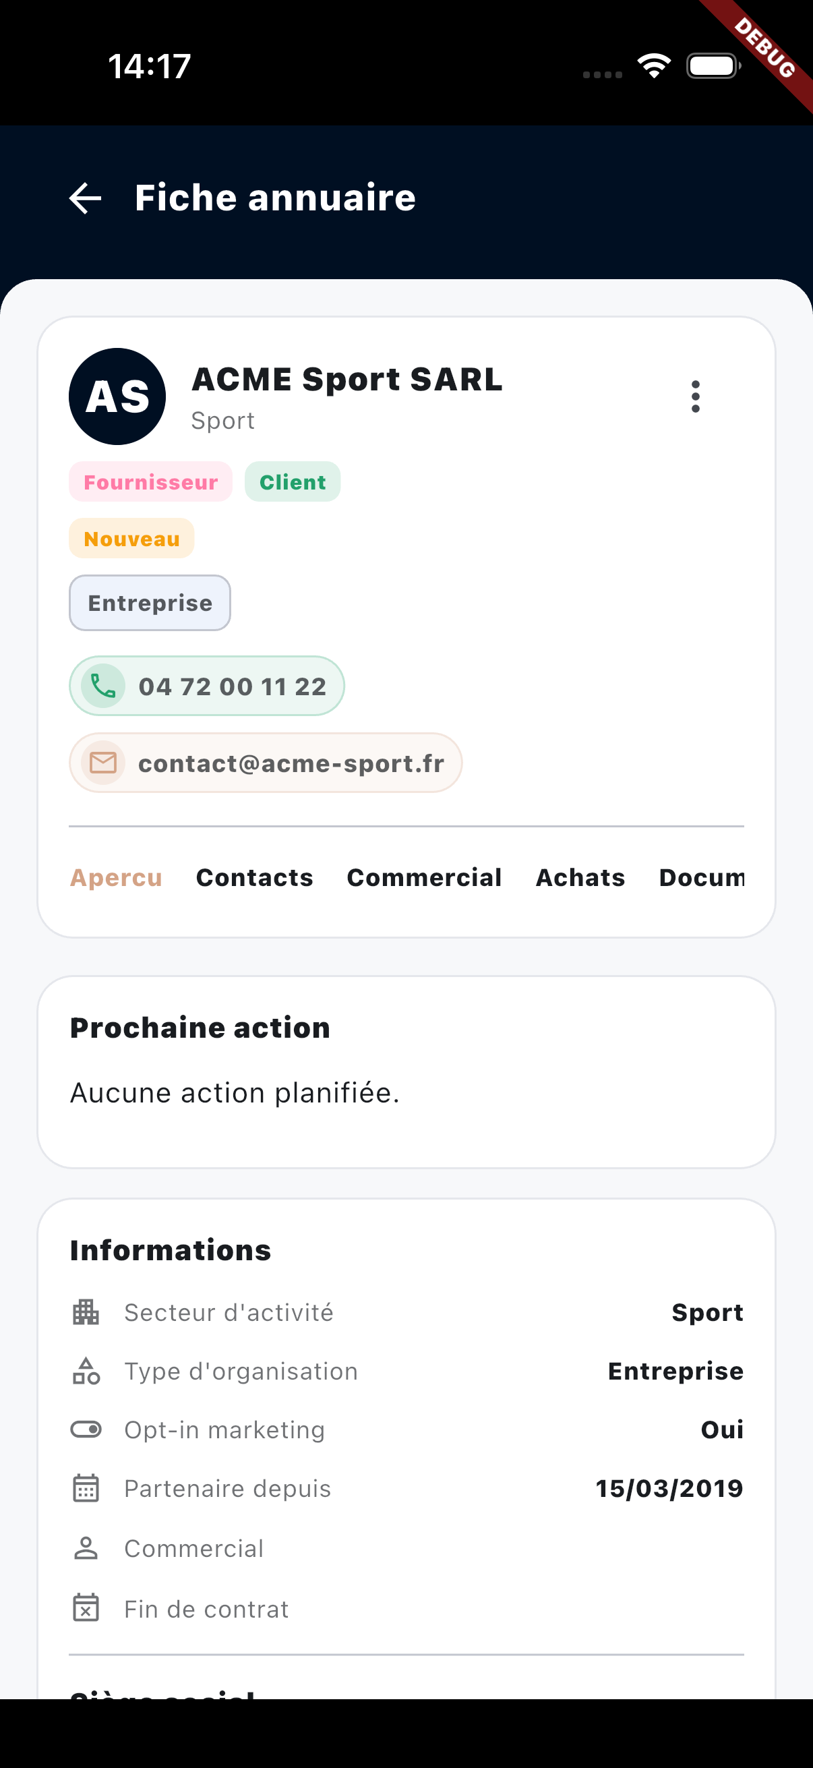The height and width of the screenshot is (1768, 813).
Task: Tap the email envelope icon
Action: (x=103, y=763)
